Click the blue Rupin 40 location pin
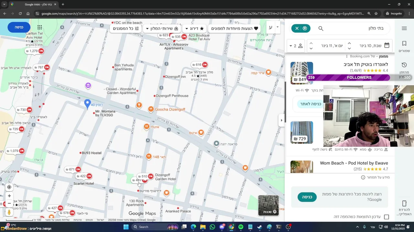 (x=87, y=104)
